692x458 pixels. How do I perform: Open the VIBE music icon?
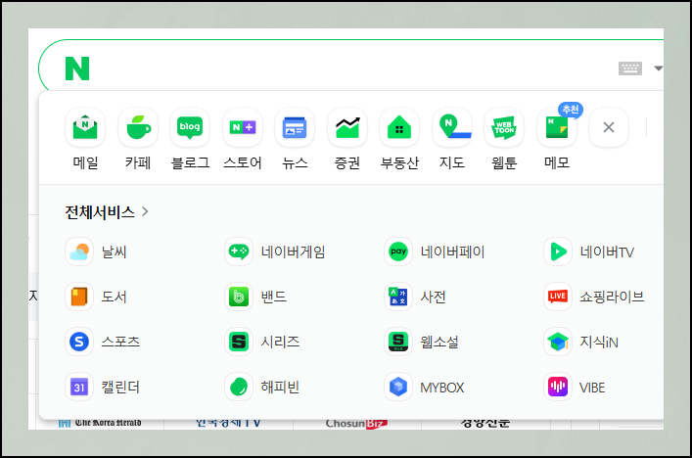[x=558, y=387]
